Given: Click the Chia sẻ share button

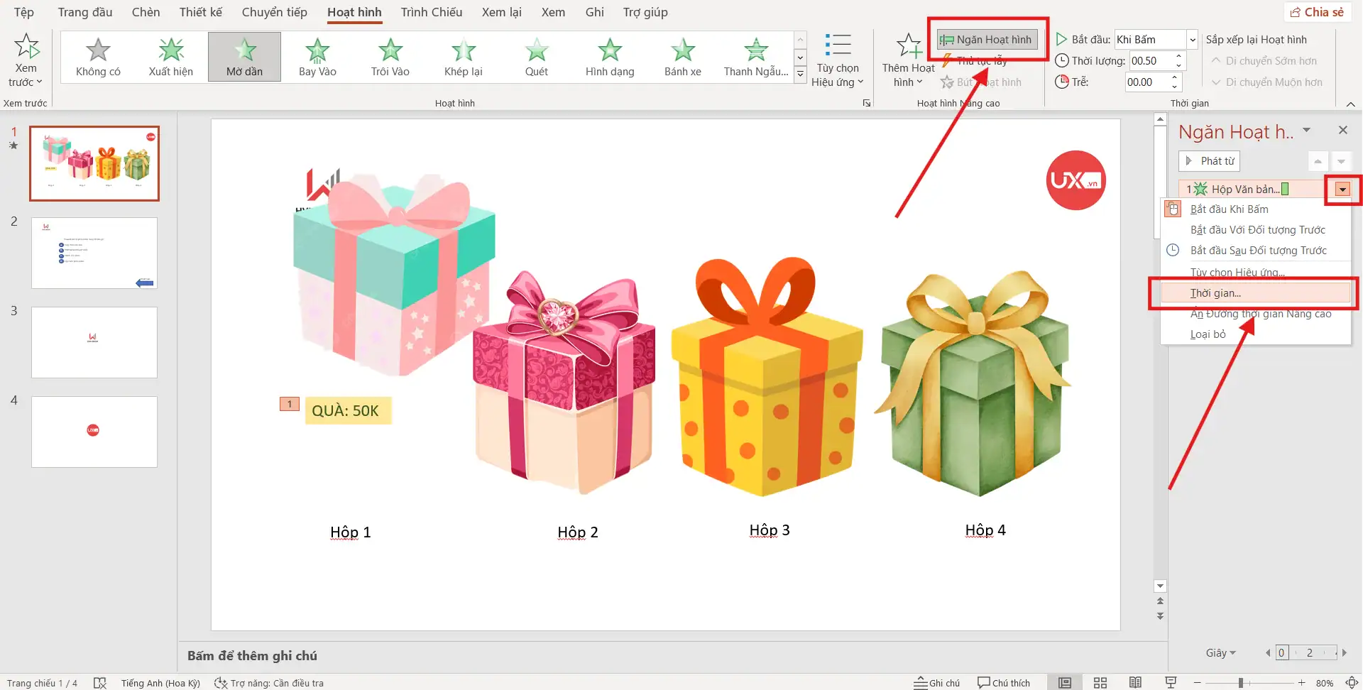Looking at the screenshot, I should click(1317, 12).
